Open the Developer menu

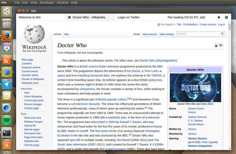click(x=47, y=3)
